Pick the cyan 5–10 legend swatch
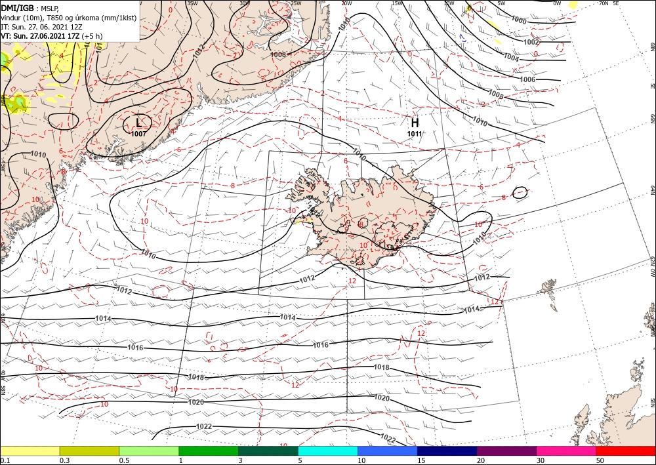The width and height of the screenshot is (656, 465). 328,451
